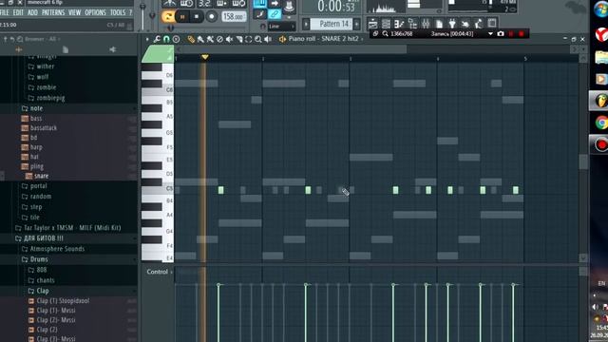Open the channel rack icon
This screenshot has height=342, width=608.
click(387, 24)
